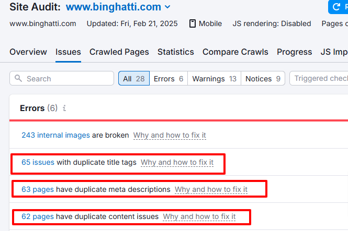
Task: Open 'Why and how to fix it' for duplicate title tags
Action: [177, 162]
